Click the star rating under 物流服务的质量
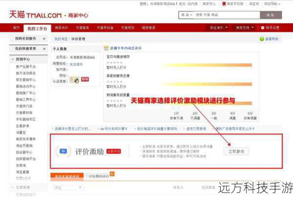Image resolution: width=293 pixels, height=197 pixels. point(114,101)
